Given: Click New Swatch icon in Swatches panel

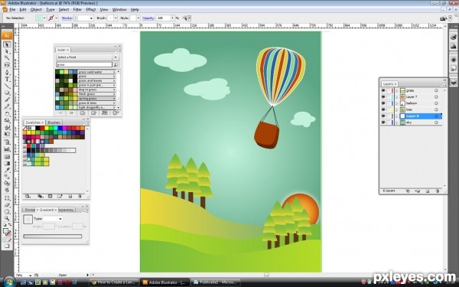Looking at the screenshot, I should coord(70,196).
